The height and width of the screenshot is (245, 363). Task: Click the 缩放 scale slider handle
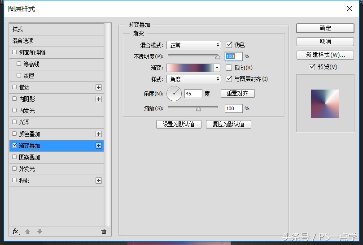tap(198, 109)
